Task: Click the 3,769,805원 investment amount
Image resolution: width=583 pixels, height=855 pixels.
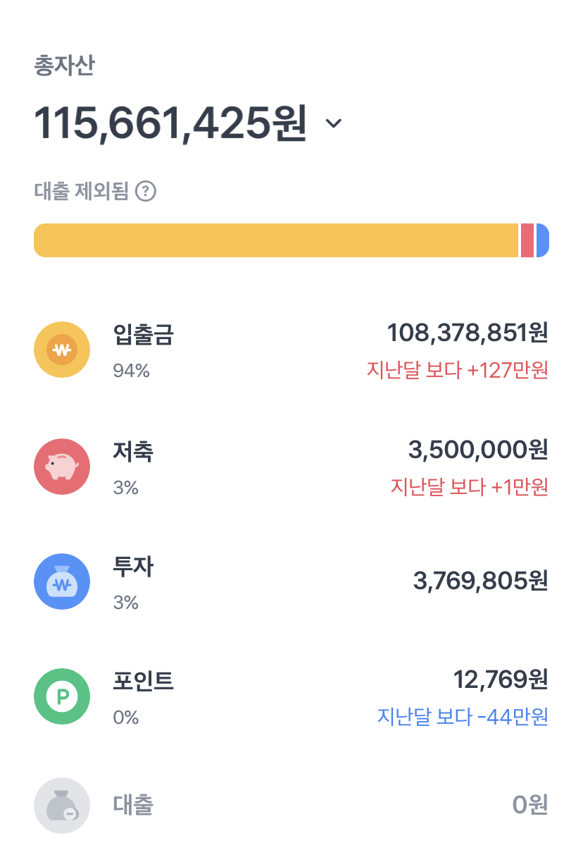Action: 481,581
